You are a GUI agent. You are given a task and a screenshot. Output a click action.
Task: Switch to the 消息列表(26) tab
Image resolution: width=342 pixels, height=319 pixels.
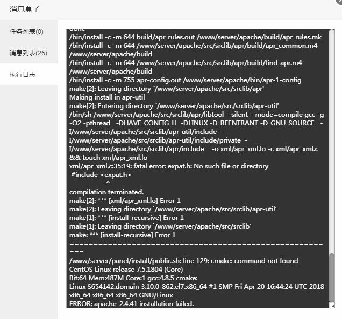(x=28, y=53)
